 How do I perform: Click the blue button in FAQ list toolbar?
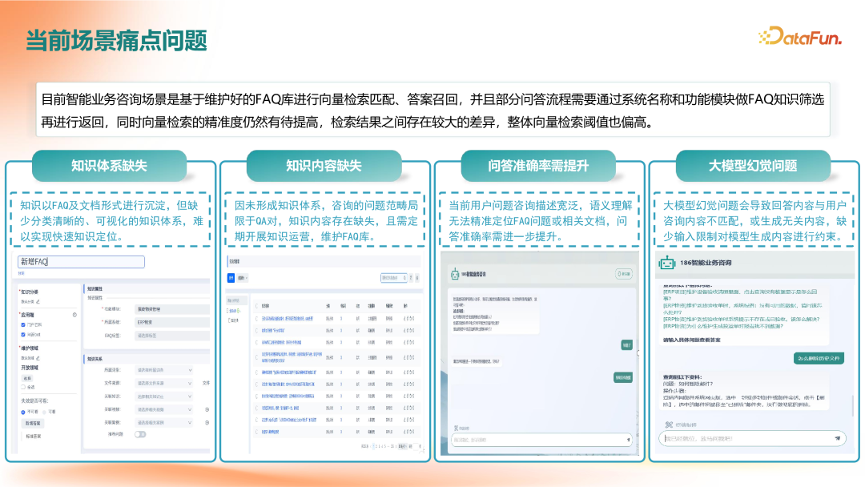[x=231, y=278]
